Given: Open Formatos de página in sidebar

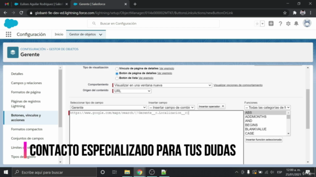Looking at the screenshot, I should click(26, 92).
